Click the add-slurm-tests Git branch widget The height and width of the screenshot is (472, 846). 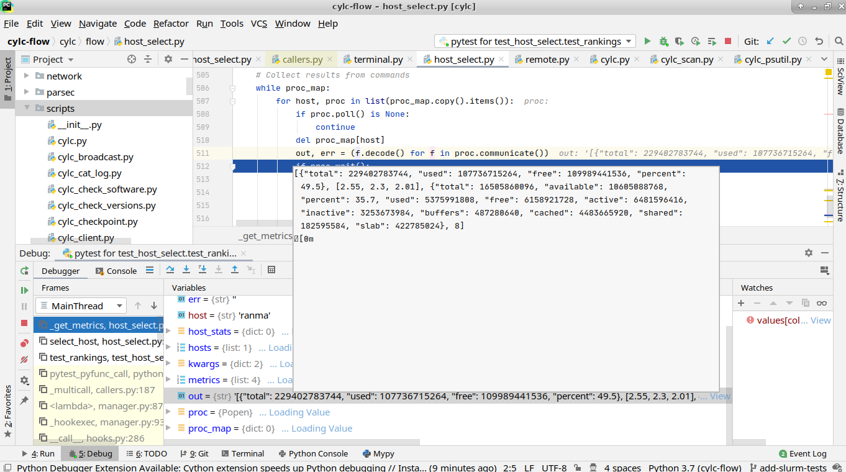tap(788, 468)
